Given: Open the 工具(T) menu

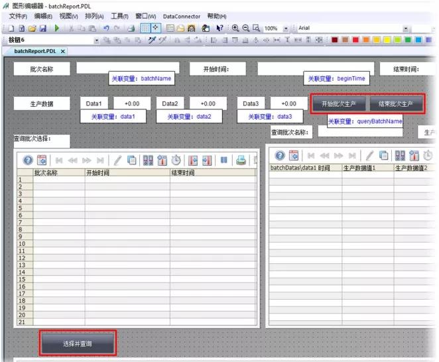Looking at the screenshot, I should [119, 16].
